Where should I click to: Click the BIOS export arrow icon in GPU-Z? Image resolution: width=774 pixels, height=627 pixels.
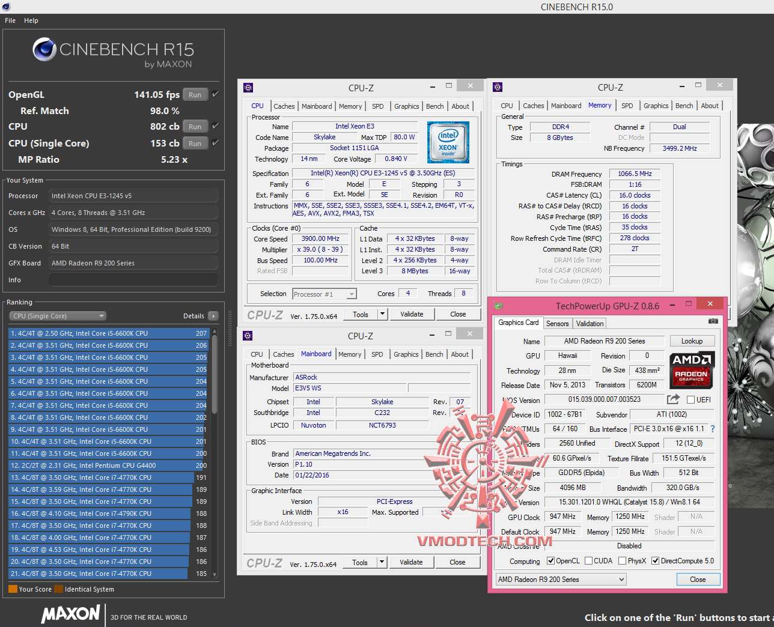(673, 399)
